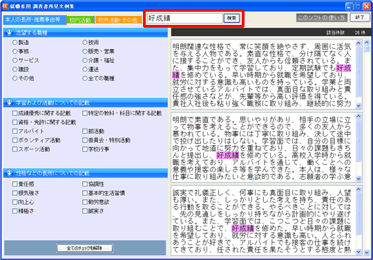Screen dimensions: 373x260
Task: Click down arrow of first result text scrollbar
Action: pyautogui.click(x=358, y=105)
